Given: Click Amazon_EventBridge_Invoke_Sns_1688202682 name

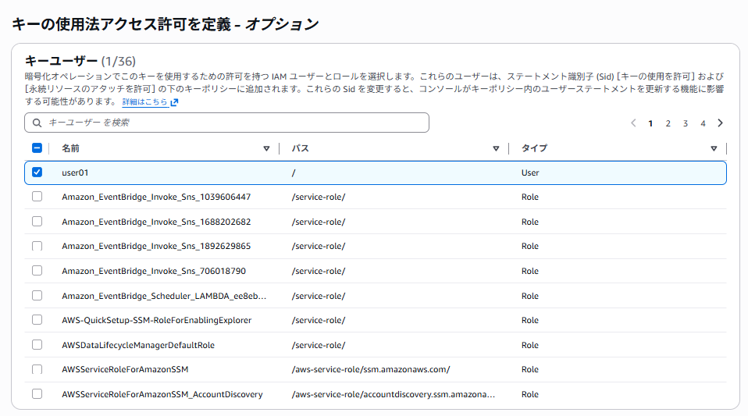Looking at the screenshot, I should click(156, 222).
